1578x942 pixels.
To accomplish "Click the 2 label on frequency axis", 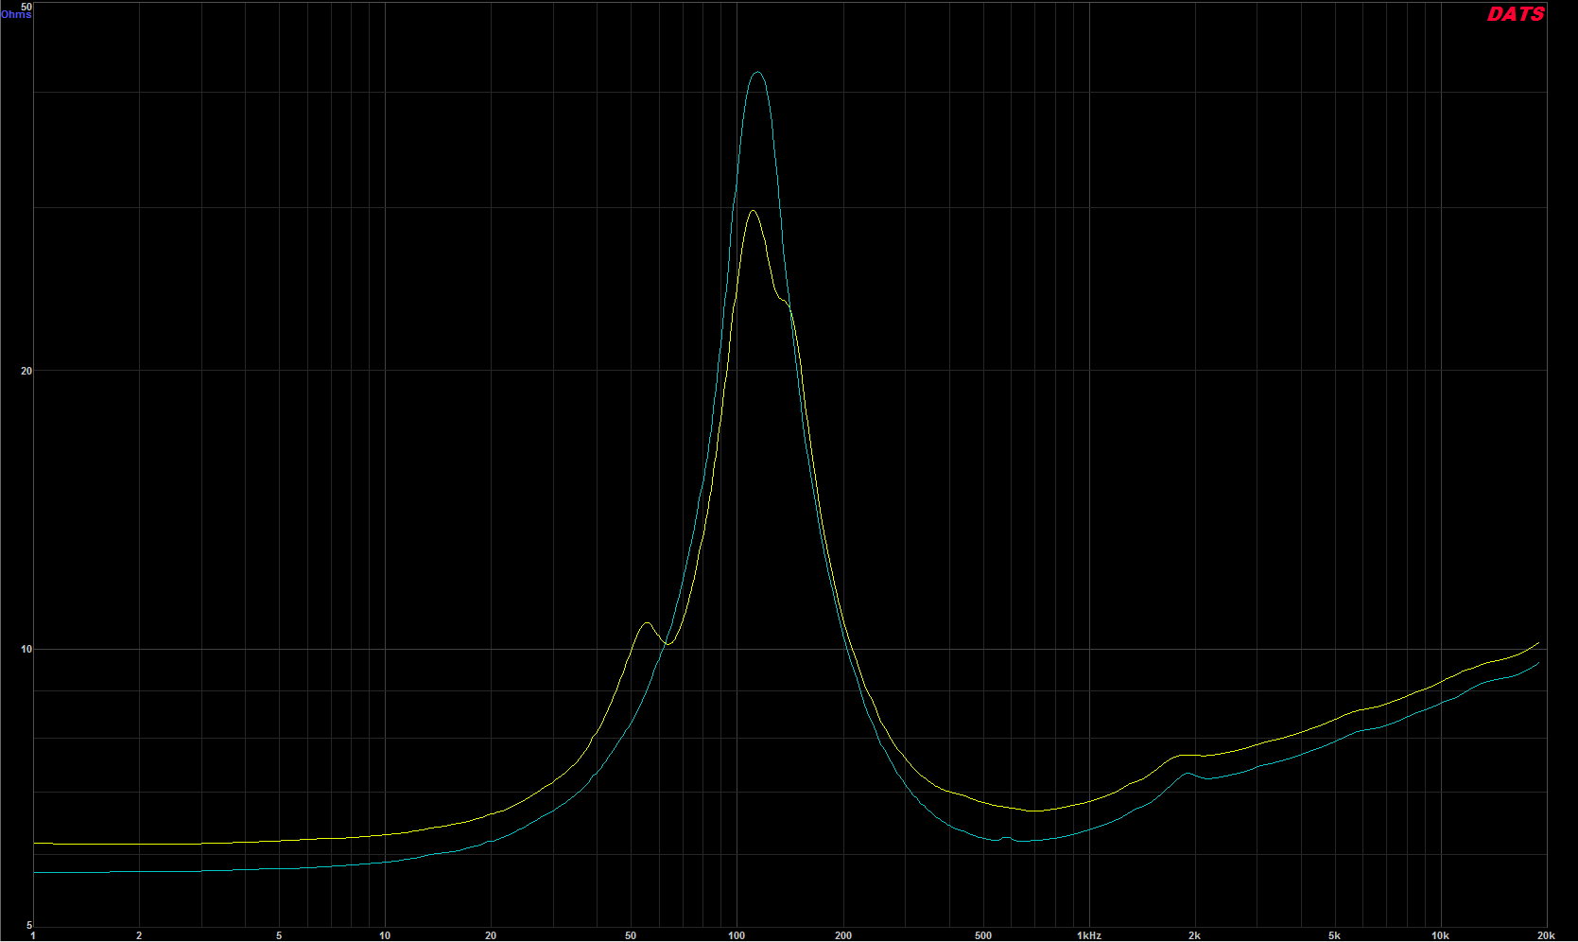I will click(x=139, y=936).
